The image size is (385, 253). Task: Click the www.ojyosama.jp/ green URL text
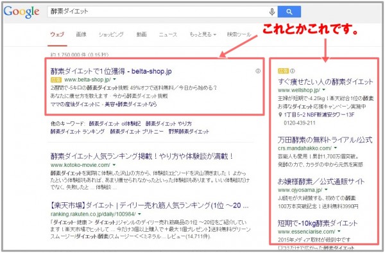300,190
